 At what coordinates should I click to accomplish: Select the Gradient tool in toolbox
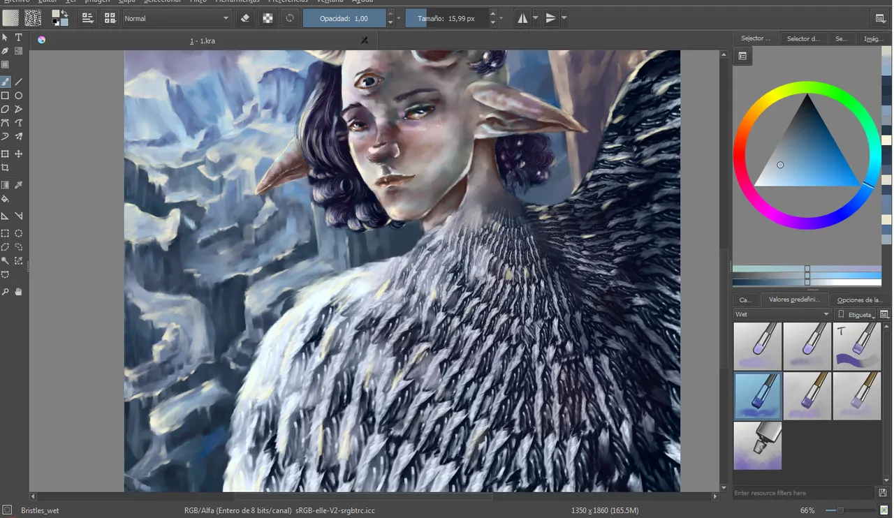click(x=5, y=185)
